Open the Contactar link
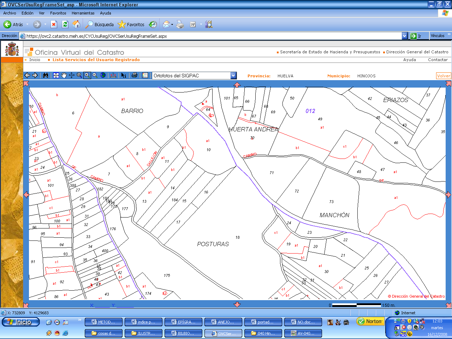This screenshot has height=339, width=452. click(x=438, y=60)
